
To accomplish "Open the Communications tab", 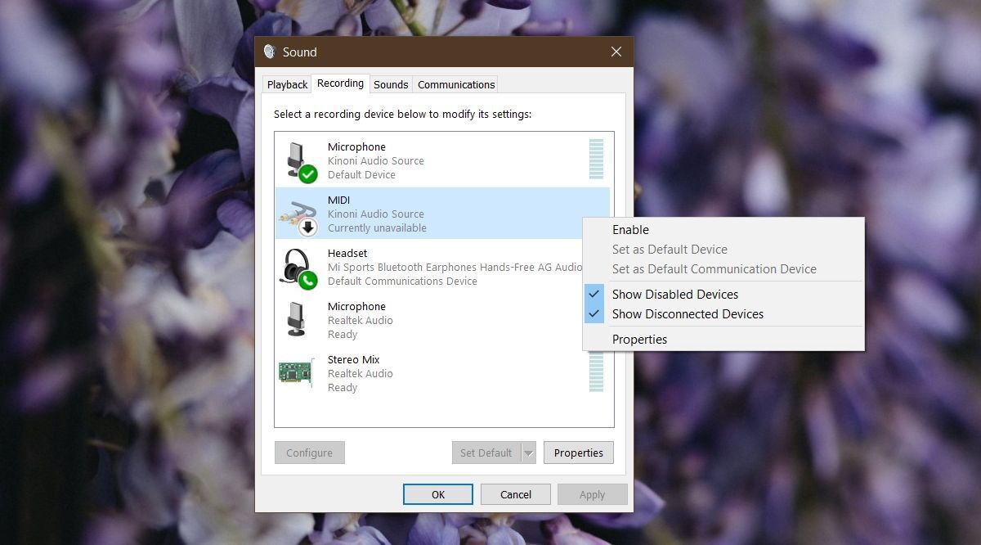I will (x=455, y=84).
